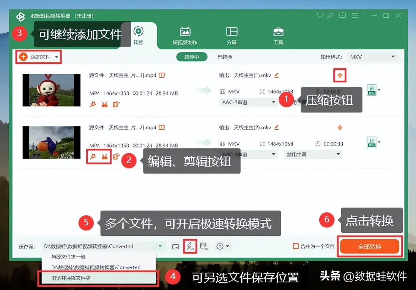Click the first video thumbnail with red Teletubby
Image resolution: width=416 pixels, height=290 pixels.
pos(51,90)
